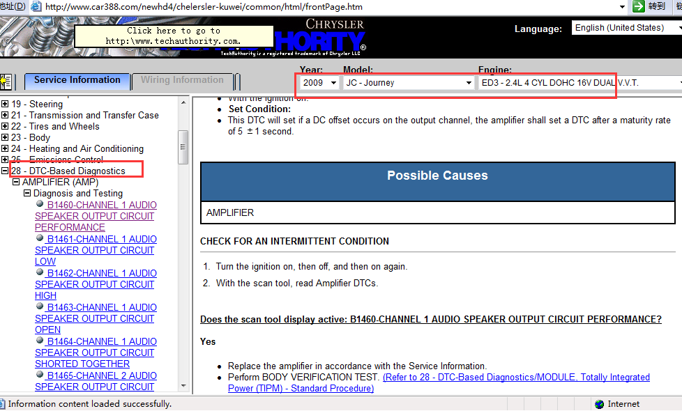Click step 'Turn the ignition on, then off'

click(x=312, y=266)
